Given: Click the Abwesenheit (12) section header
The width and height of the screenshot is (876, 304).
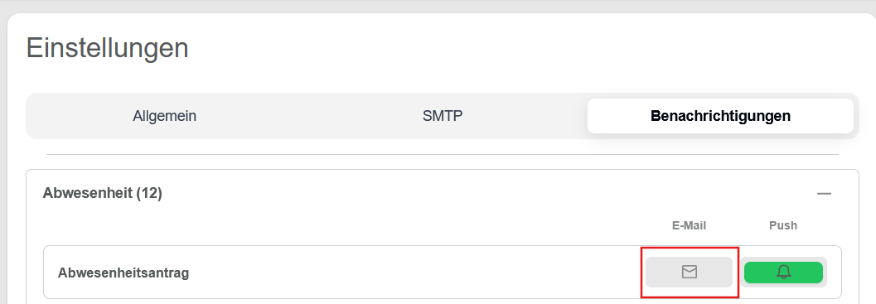Looking at the screenshot, I should [102, 193].
